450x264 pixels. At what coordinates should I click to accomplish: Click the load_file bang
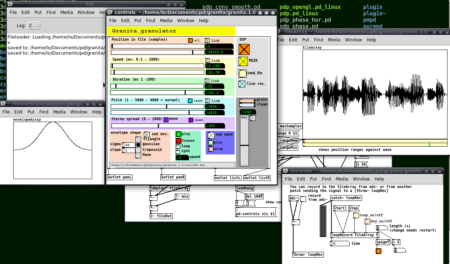click(x=242, y=73)
